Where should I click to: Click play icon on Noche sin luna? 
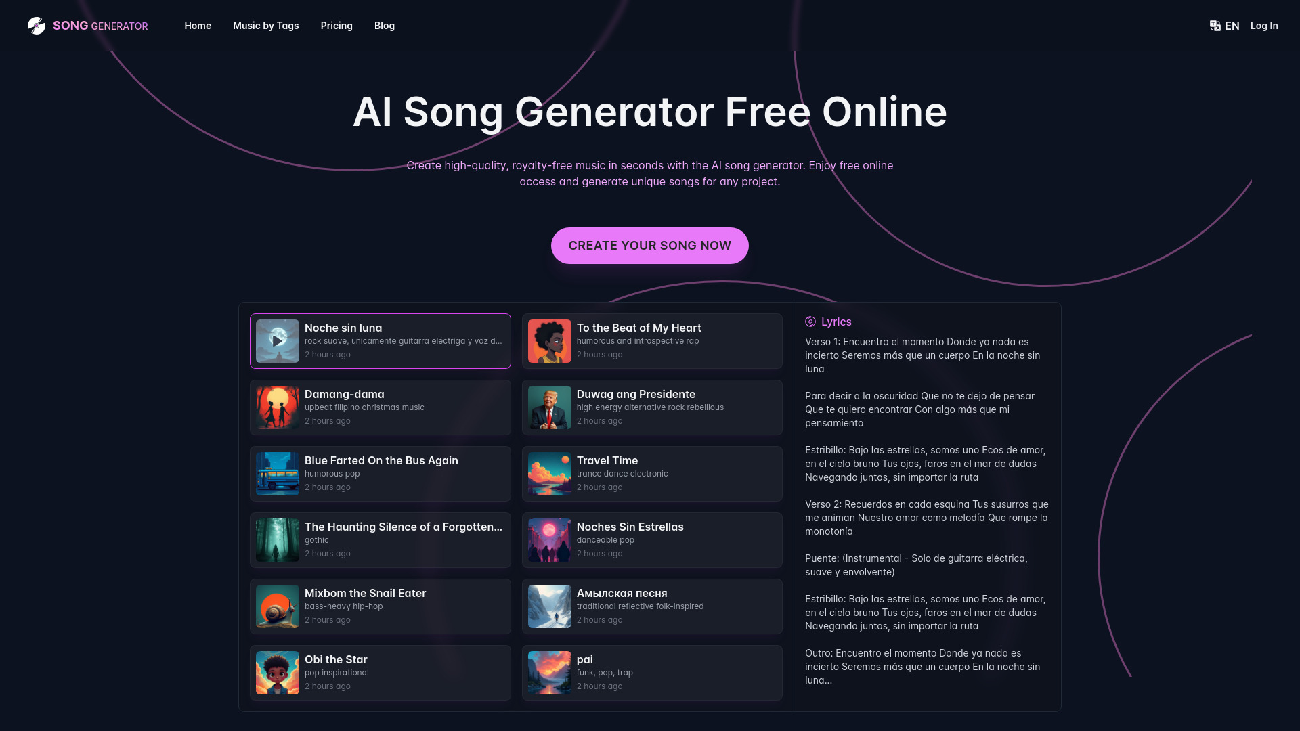click(x=277, y=340)
